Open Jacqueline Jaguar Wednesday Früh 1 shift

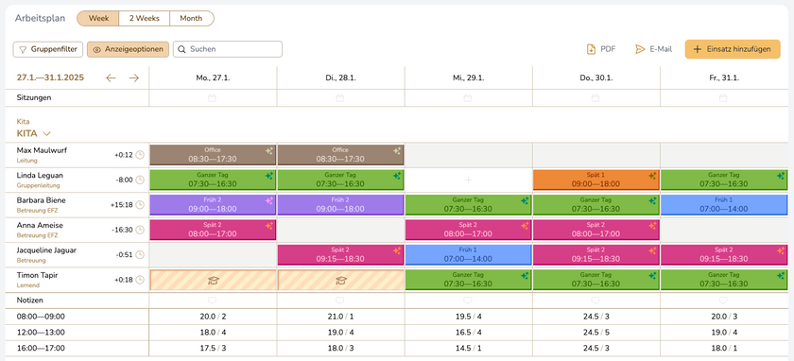tap(468, 254)
